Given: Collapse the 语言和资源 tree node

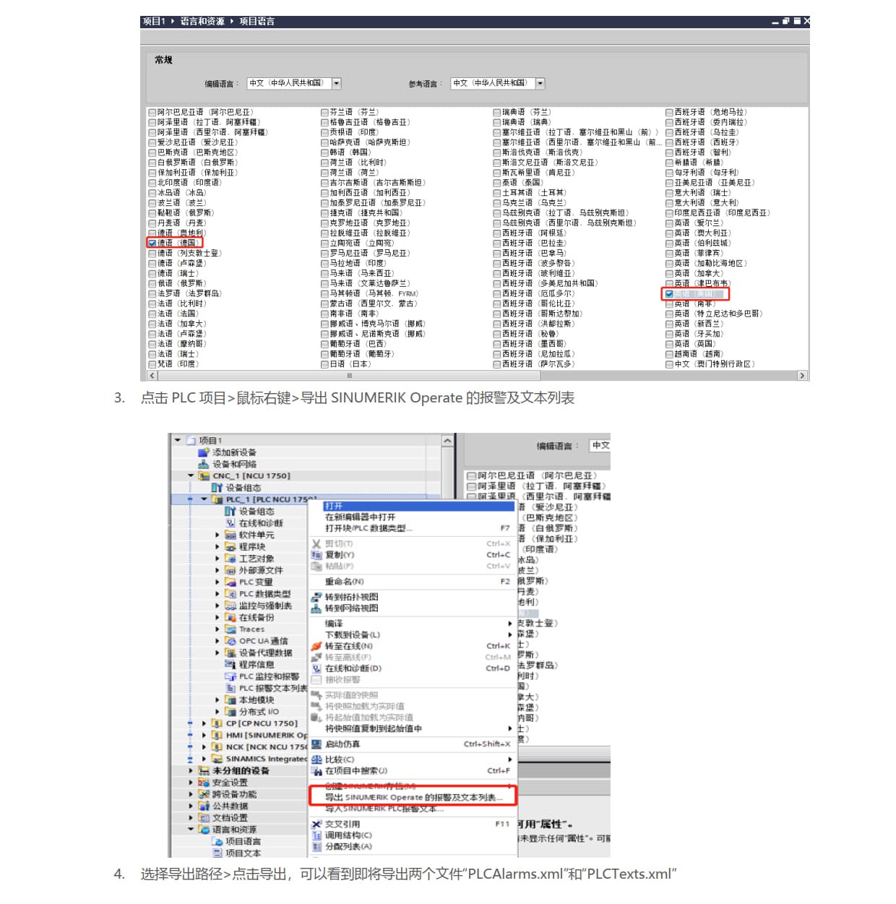Looking at the screenshot, I should click(x=191, y=830).
